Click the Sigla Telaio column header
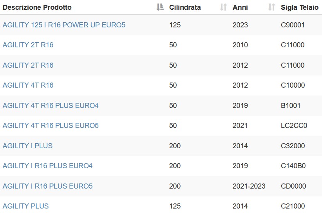 [x=300, y=7]
